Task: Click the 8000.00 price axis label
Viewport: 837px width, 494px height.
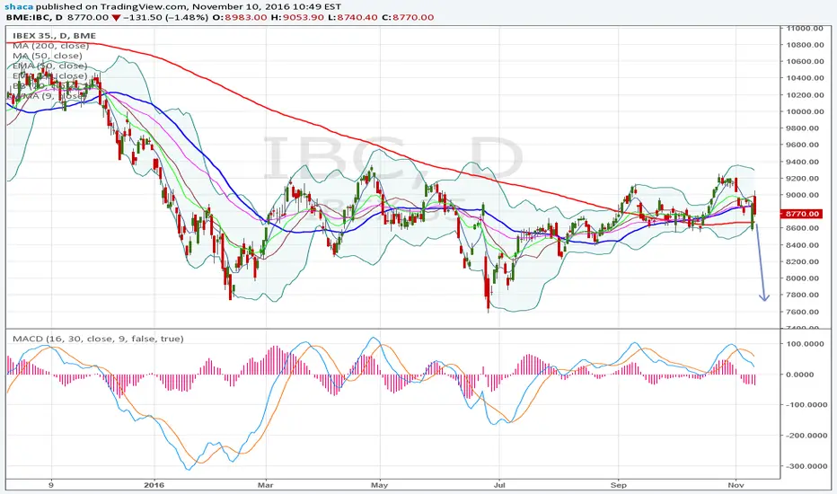Action: point(803,278)
